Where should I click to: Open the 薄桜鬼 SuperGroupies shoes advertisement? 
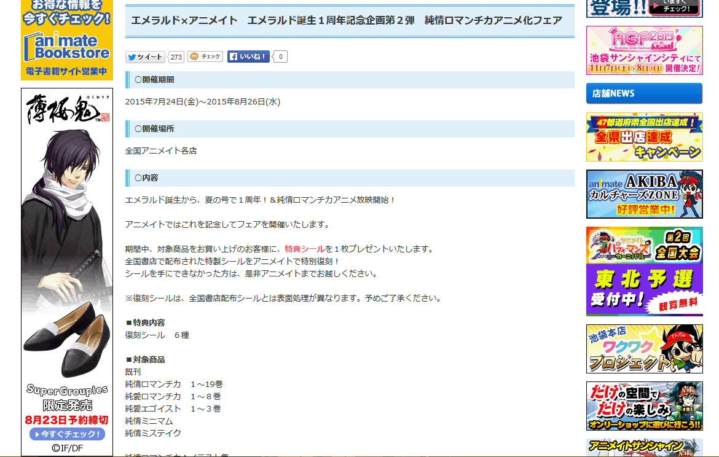point(67,272)
